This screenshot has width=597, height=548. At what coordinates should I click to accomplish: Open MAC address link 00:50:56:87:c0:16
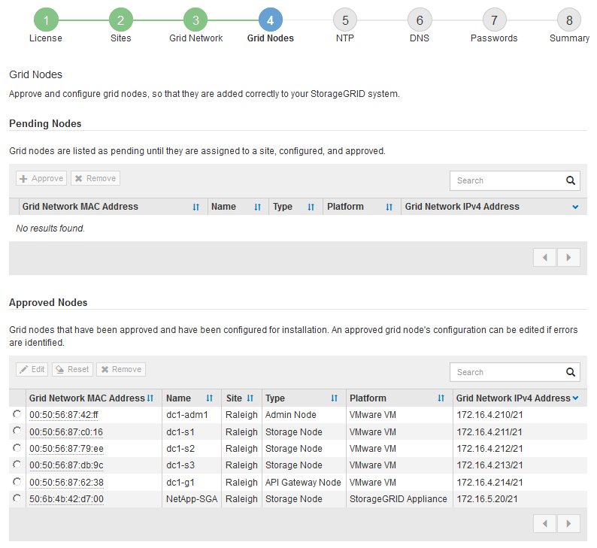(66, 432)
